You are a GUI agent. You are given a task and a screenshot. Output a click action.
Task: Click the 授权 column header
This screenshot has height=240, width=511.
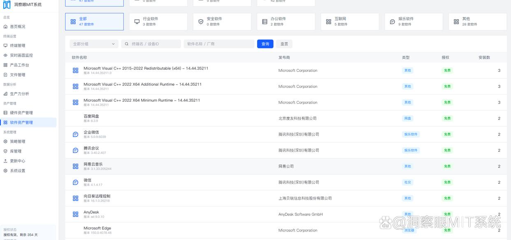click(x=446, y=57)
